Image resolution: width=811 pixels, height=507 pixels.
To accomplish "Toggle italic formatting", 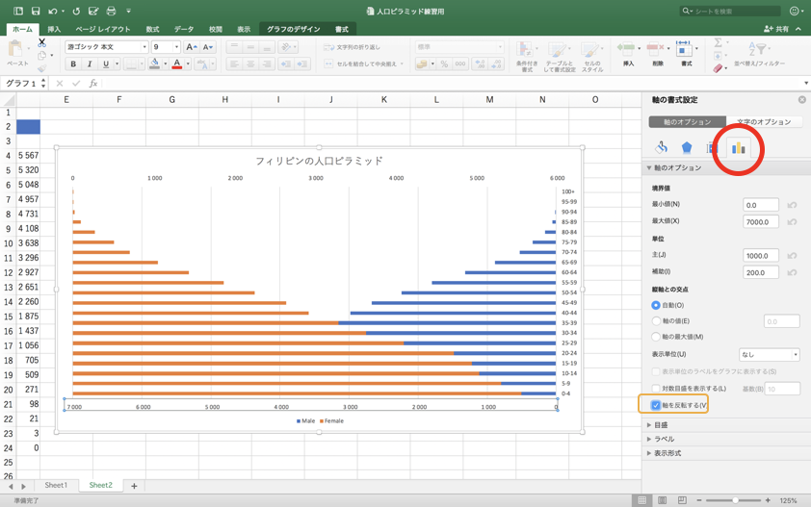I will (x=90, y=64).
